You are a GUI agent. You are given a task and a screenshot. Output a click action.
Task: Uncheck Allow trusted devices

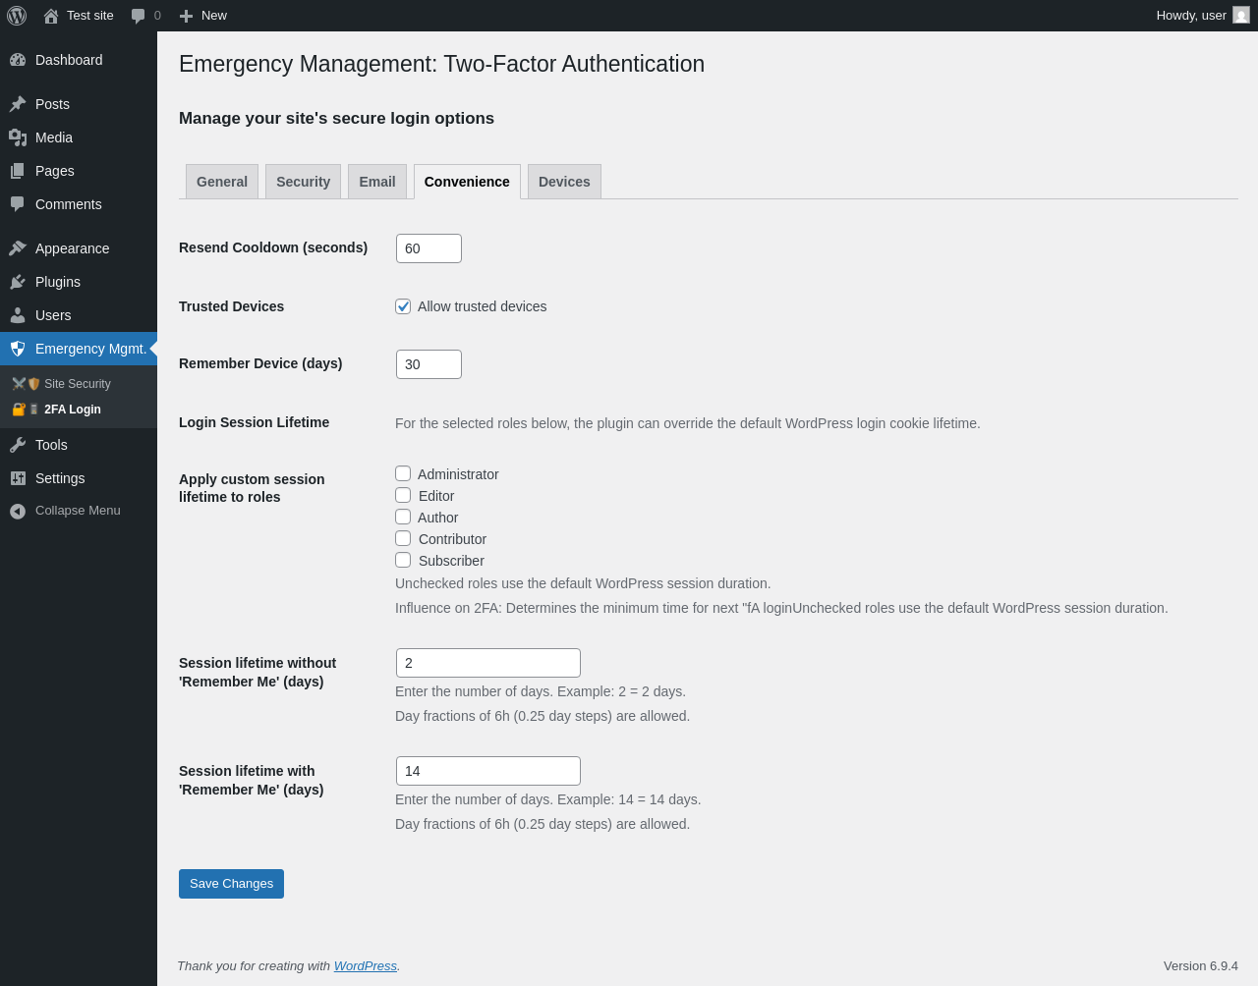coord(403,306)
